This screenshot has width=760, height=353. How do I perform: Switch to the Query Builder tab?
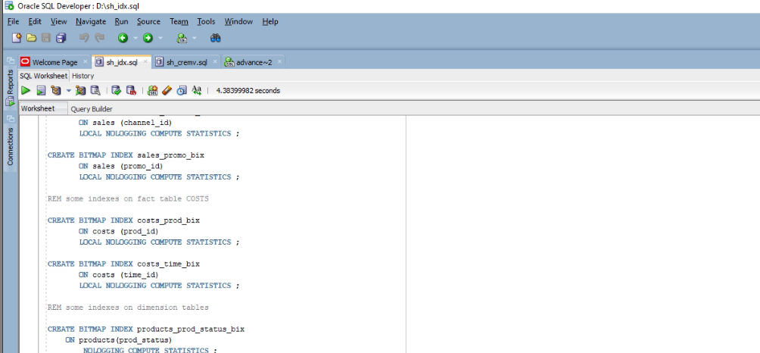(x=92, y=108)
